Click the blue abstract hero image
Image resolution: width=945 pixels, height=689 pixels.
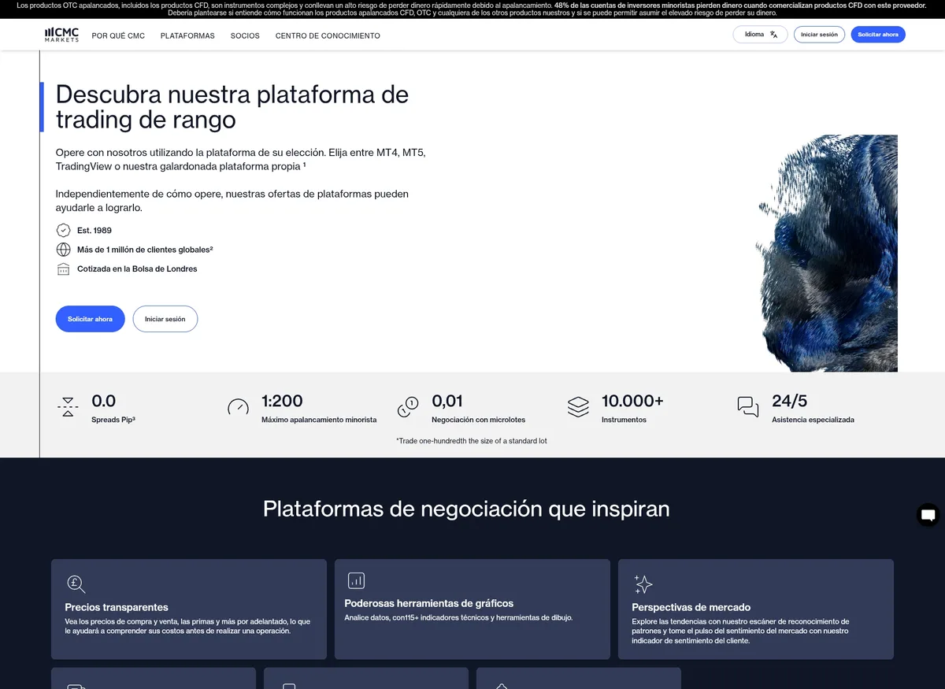point(827,253)
